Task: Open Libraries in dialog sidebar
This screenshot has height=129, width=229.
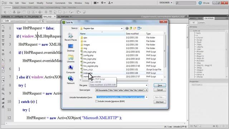Action: click(x=71, y=59)
